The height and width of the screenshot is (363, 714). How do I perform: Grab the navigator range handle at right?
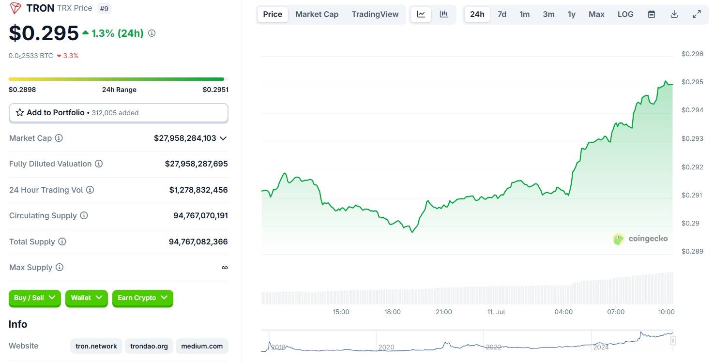673,341
